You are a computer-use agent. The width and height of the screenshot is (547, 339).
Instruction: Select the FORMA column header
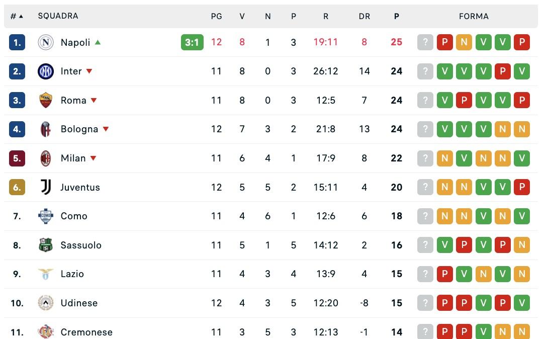474,16
